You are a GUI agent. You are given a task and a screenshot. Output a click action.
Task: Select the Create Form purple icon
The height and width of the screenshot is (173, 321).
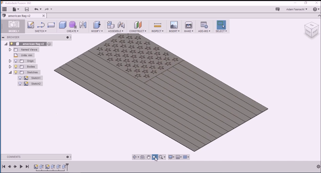coord(73,25)
